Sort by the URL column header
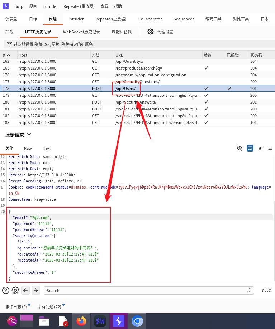The image size is (275, 329). coord(158,55)
